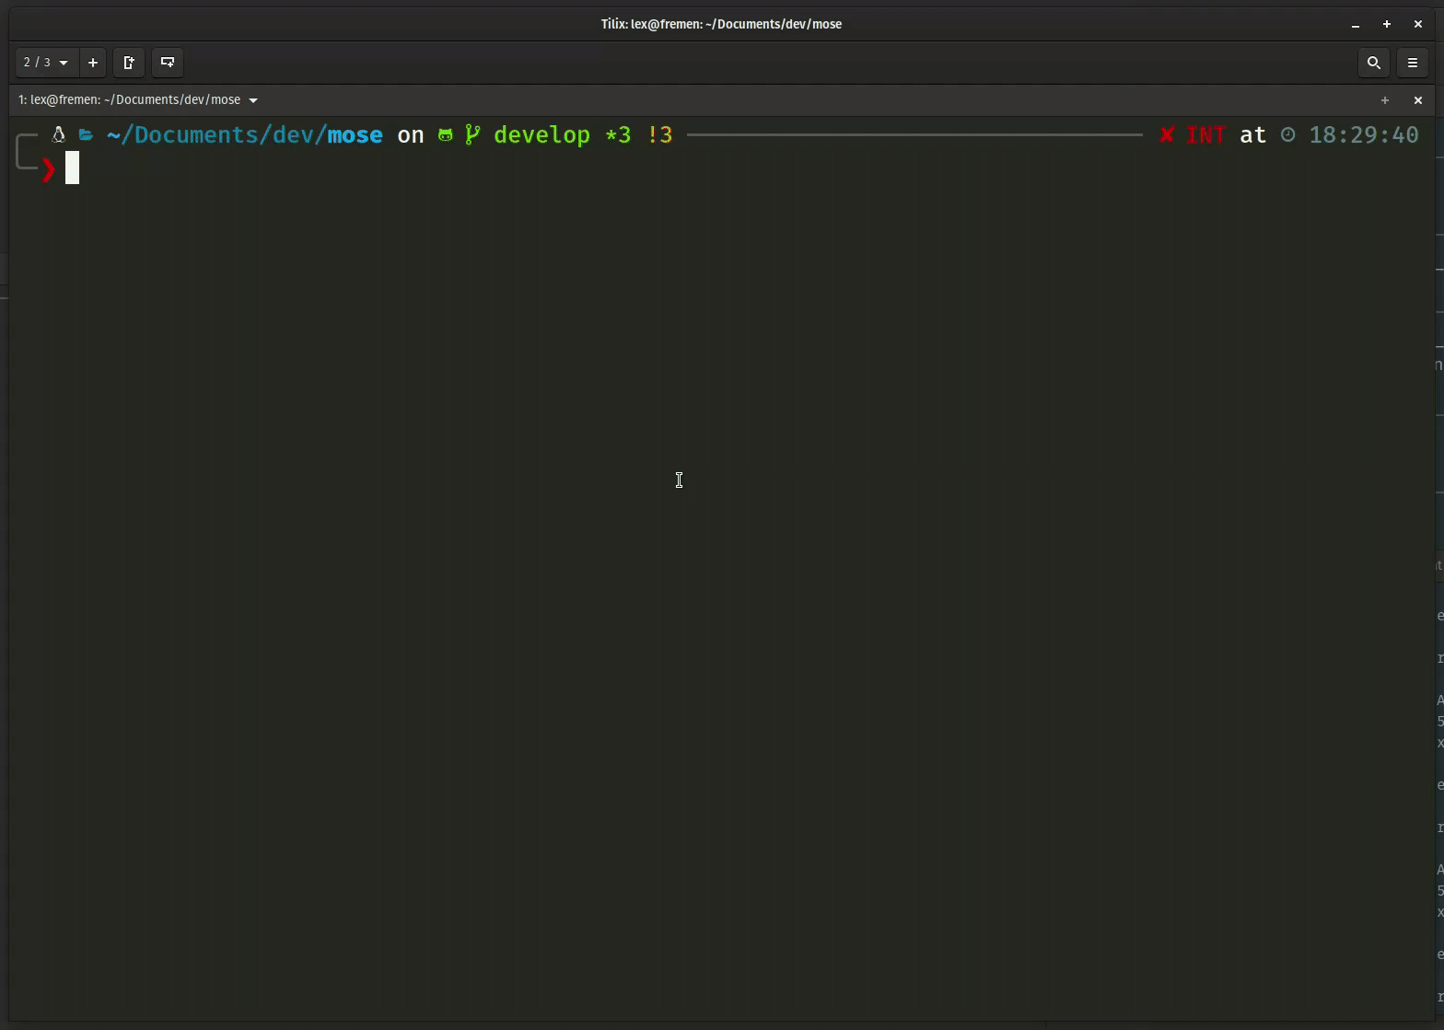Viewport: 1444px width, 1030px height.
Task: Close the terminal pane lex@fremen
Action: click(x=1418, y=100)
